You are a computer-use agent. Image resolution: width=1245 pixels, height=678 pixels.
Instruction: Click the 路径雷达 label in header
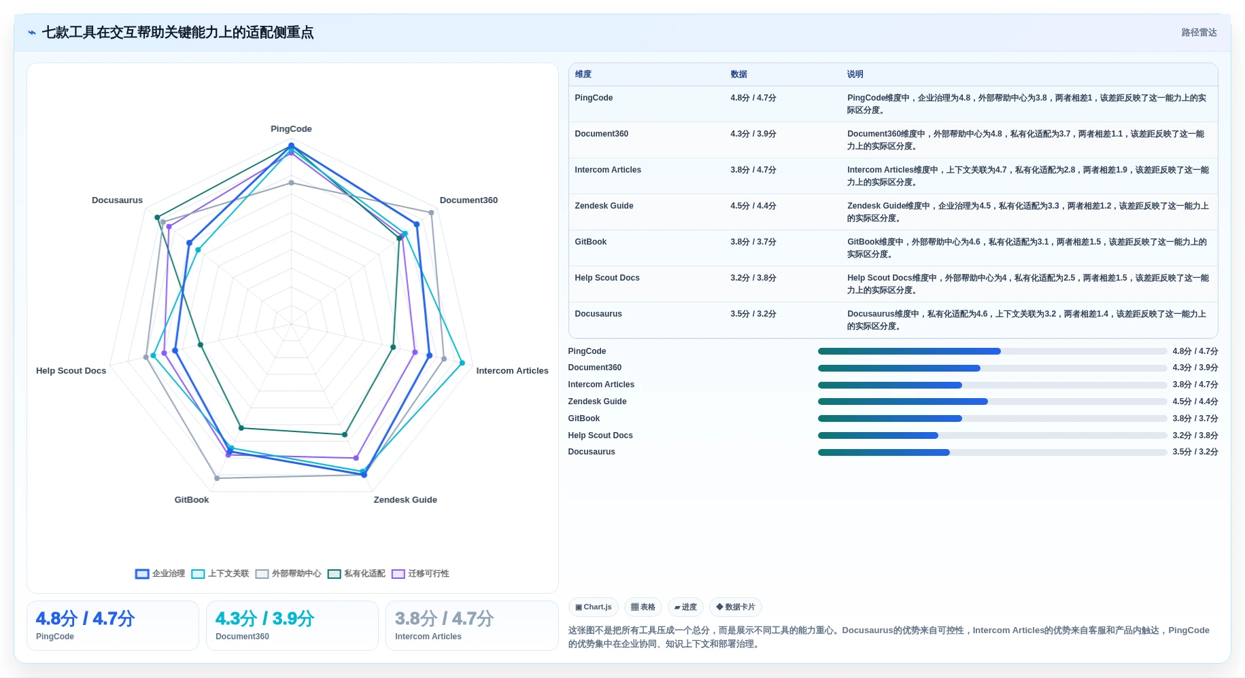coord(1199,33)
